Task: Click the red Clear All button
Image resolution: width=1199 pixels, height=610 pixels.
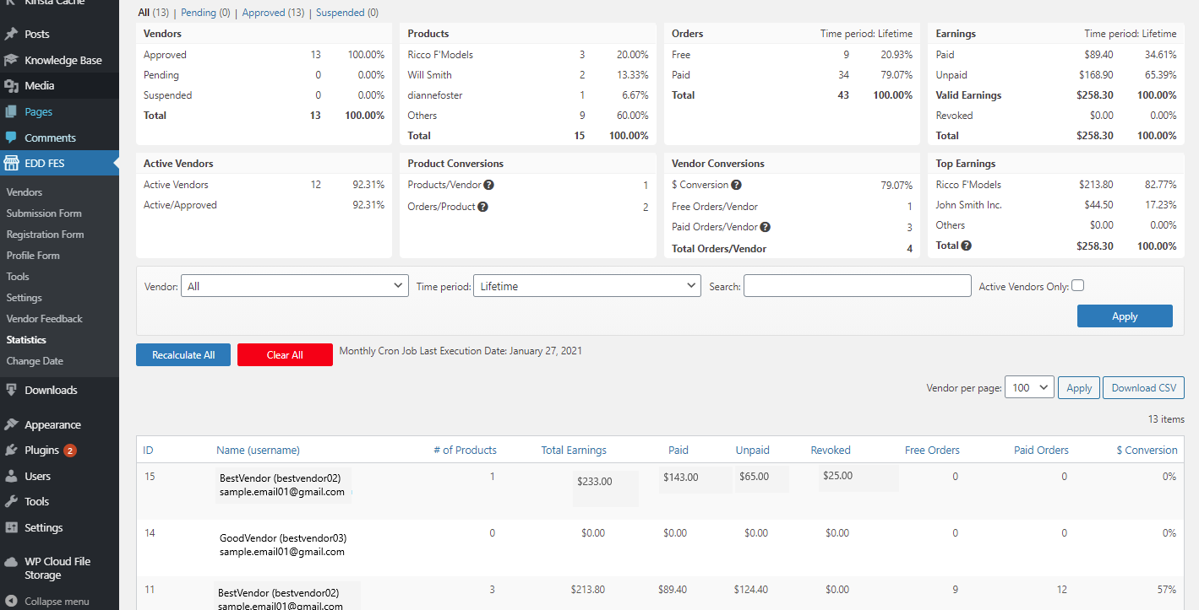Action: pos(285,355)
